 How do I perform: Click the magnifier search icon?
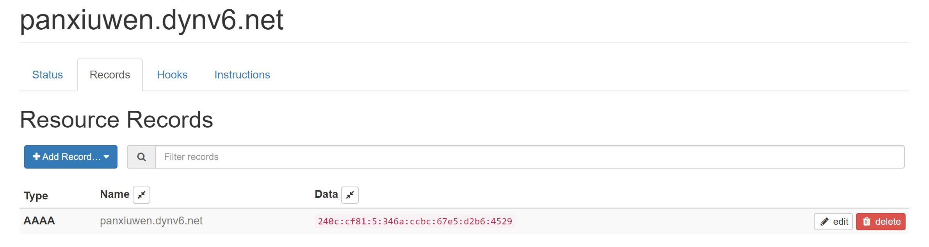click(141, 157)
